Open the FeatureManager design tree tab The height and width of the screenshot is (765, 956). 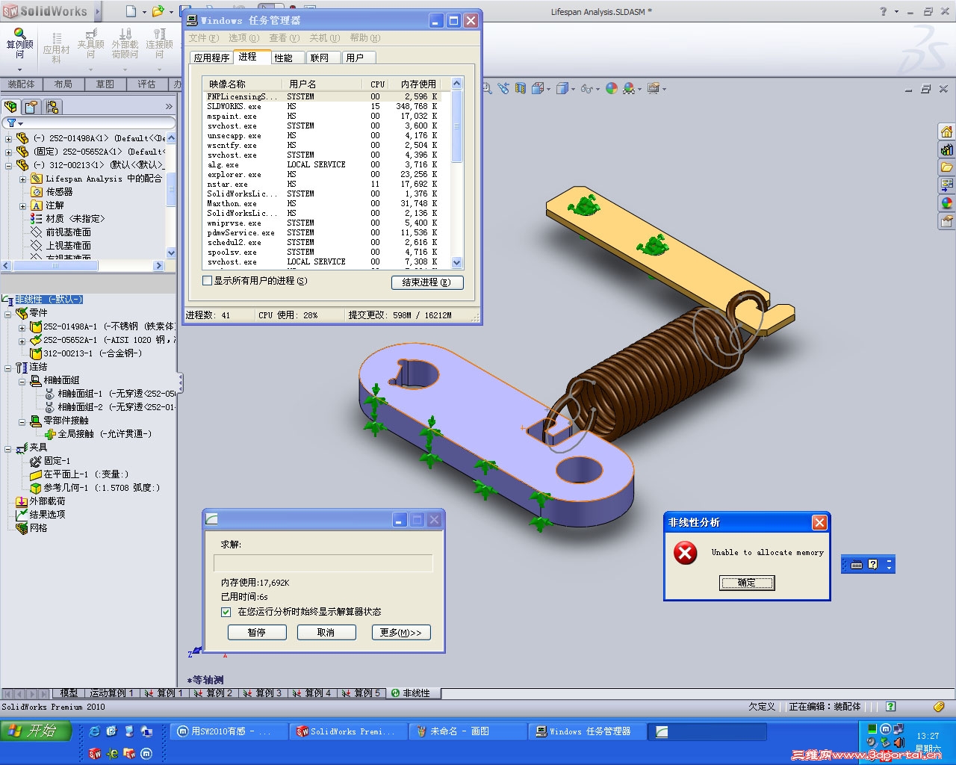click(x=11, y=107)
